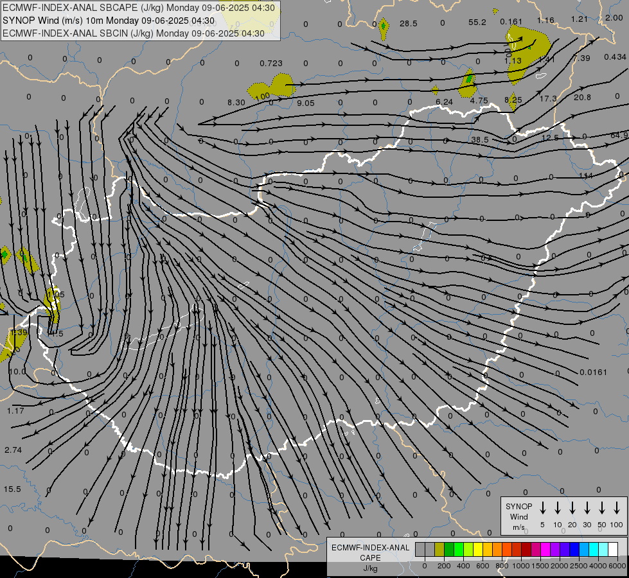Click the 55.2 CAPE value
This screenshot has height=578, width=629.
[x=477, y=22]
